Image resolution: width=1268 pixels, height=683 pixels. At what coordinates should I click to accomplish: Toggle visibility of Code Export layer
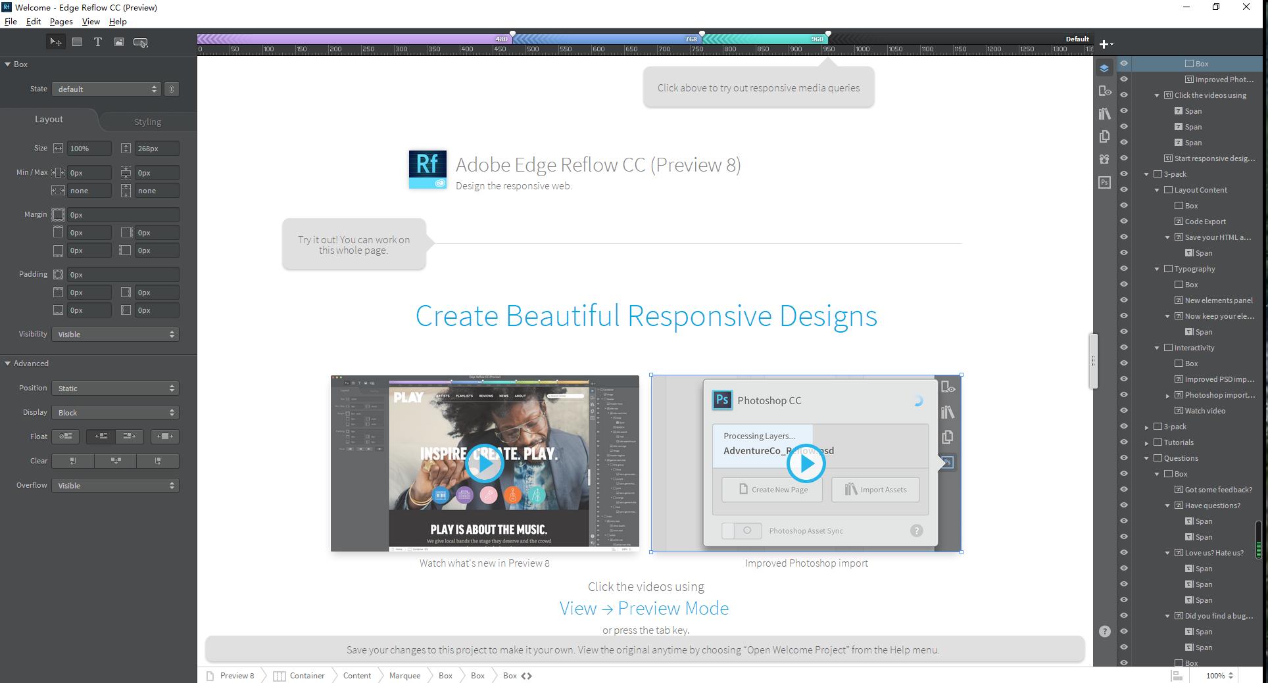click(1124, 222)
